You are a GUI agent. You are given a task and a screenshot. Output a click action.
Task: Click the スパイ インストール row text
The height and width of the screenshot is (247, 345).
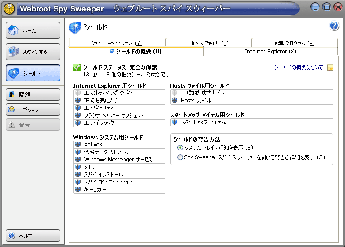(x=103, y=174)
